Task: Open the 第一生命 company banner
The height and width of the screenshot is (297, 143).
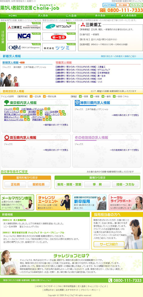Action: (x=59, y=36)
